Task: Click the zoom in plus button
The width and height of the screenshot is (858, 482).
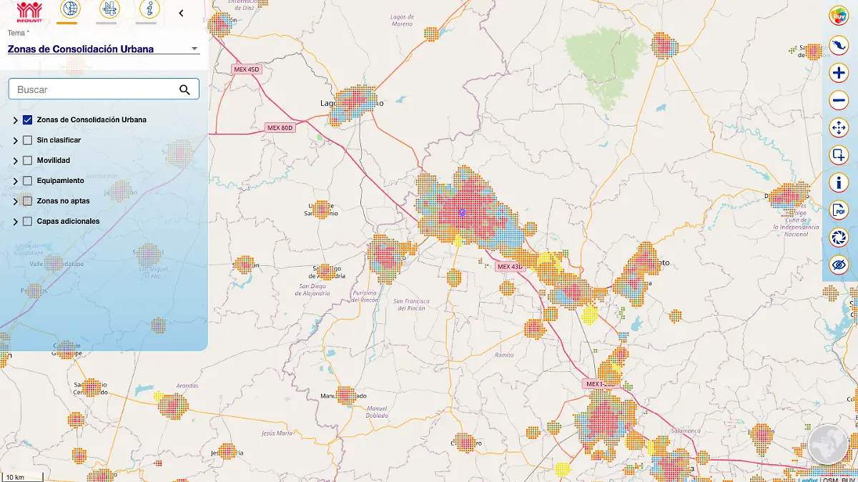Action: click(839, 73)
